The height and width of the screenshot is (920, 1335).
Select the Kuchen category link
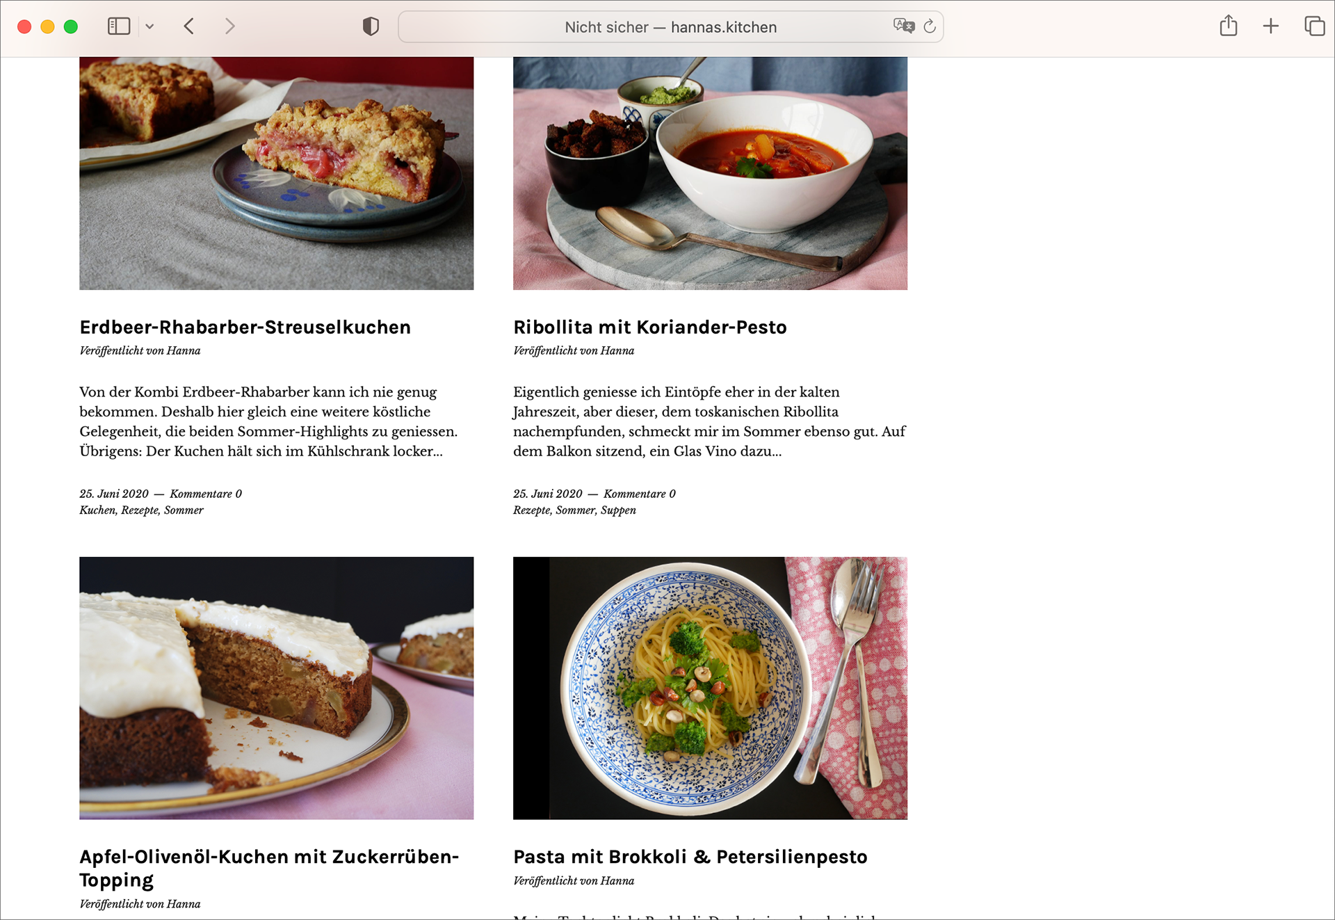(97, 510)
